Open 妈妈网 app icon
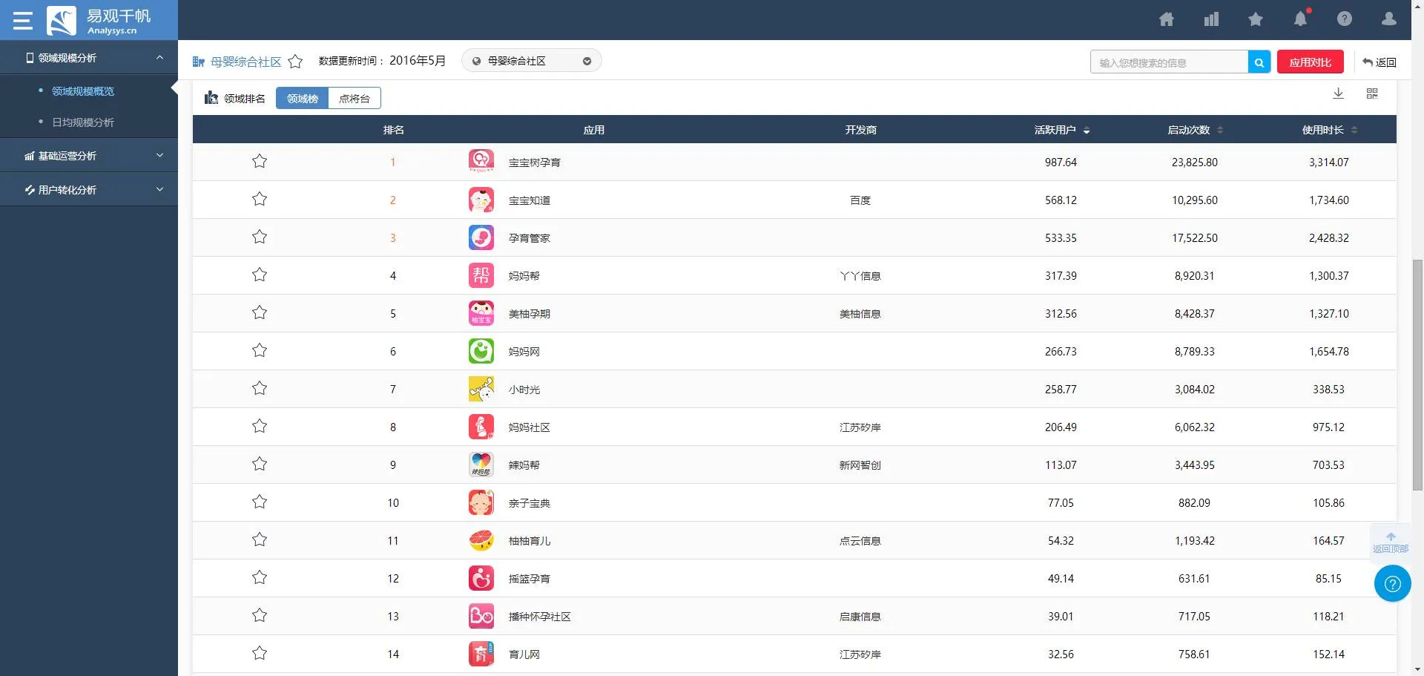This screenshot has height=676, width=1424. coord(481,351)
